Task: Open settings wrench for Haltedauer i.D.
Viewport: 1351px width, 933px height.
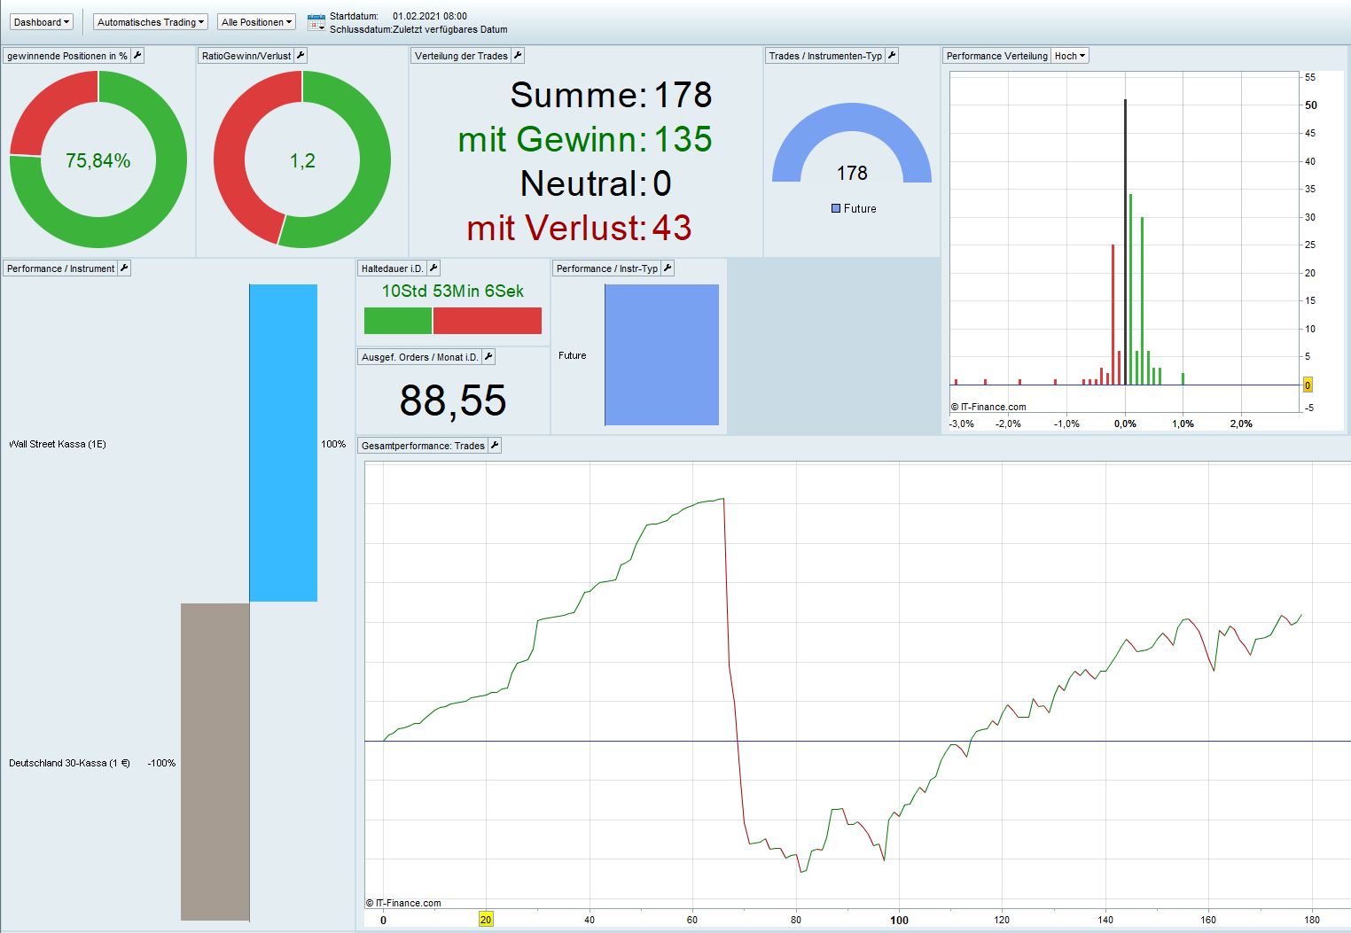Action: point(433,268)
